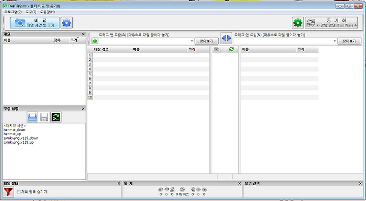Select row number 8 in left grid
This screenshot has width=366, height=201.
[x=90, y=88]
